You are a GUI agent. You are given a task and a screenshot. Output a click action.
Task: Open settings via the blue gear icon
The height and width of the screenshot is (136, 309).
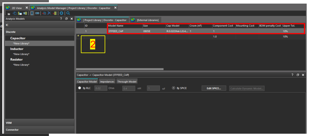coord(61,13)
